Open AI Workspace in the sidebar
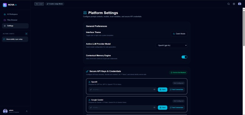The image size is (245, 115). [15, 14]
